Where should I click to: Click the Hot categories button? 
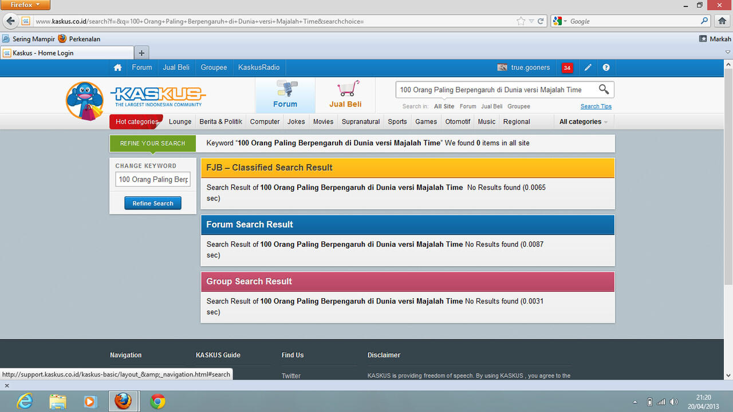pos(136,121)
